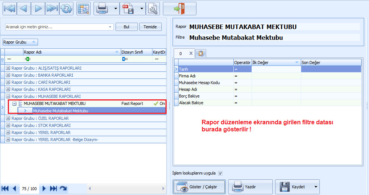Click the search text input field
This screenshot has width=369, height=195.
(x=56, y=27)
